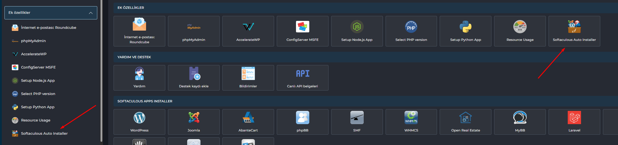Click the AccelerateWP tile icon
618x145 pixels.
coord(248,27)
